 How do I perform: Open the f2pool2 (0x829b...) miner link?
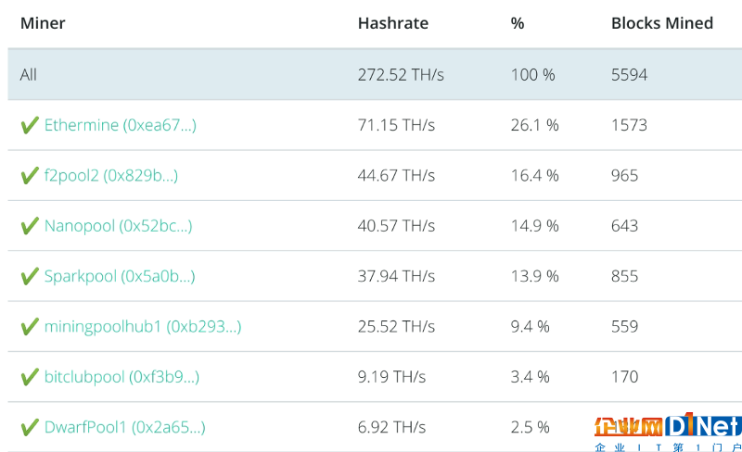tap(111, 176)
